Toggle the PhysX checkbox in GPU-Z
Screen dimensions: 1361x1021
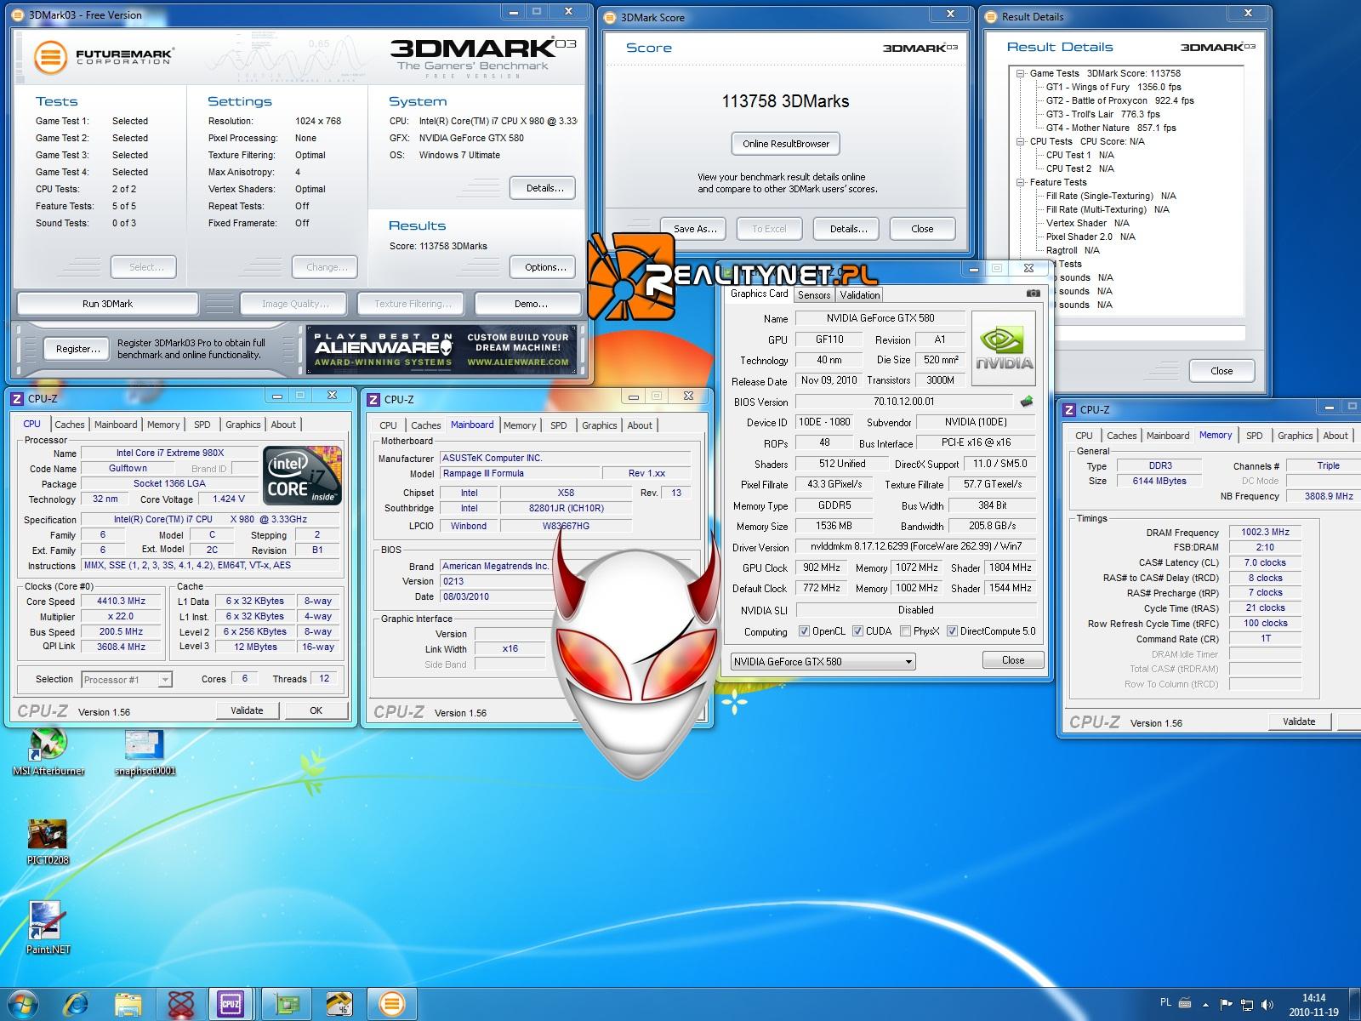click(x=906, y=631)
